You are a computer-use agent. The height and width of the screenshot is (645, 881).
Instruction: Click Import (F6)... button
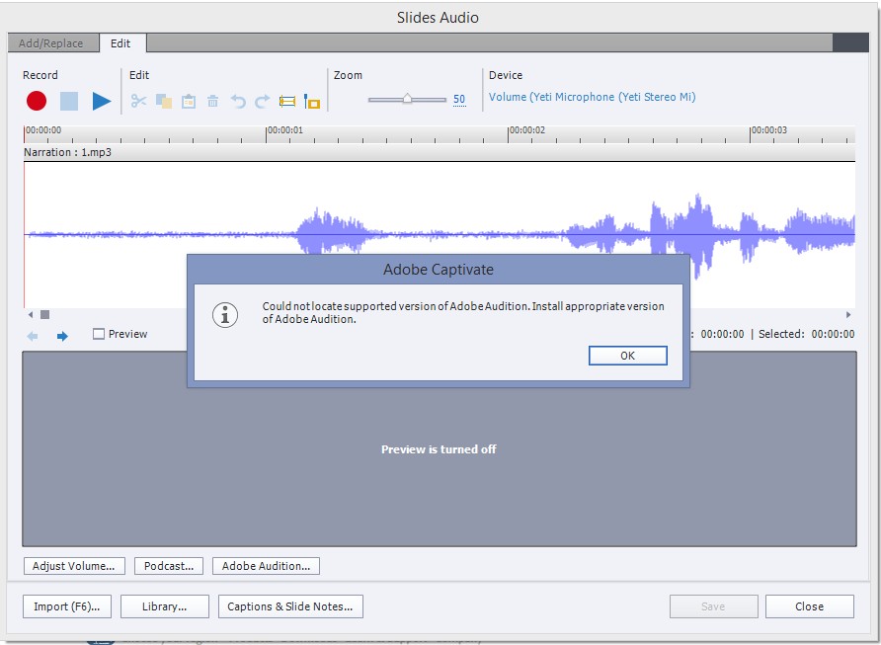(67, 606)
